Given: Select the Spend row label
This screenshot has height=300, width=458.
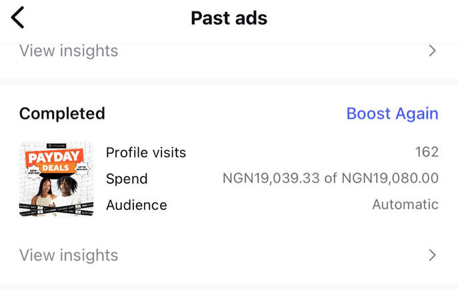Looking at the screenshot, I should point(127,179).
